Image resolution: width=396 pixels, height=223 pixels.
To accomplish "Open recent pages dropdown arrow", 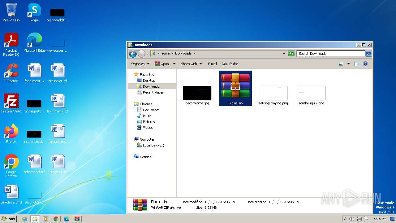I will pos(148,54).
